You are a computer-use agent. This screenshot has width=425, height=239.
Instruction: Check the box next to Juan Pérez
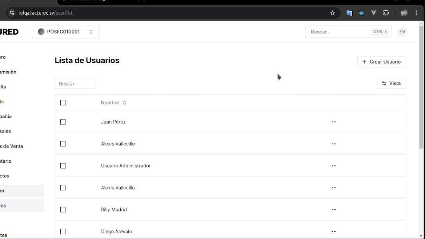pos(63,122)
